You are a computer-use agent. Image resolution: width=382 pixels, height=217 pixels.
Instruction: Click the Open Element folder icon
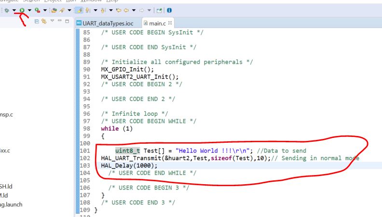pyautogui.click(x=54, y=10)
